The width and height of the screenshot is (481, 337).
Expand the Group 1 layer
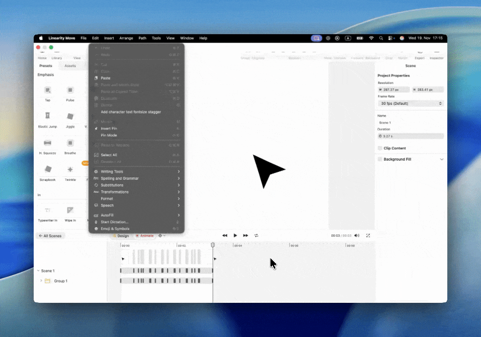[x=41, y=281]
